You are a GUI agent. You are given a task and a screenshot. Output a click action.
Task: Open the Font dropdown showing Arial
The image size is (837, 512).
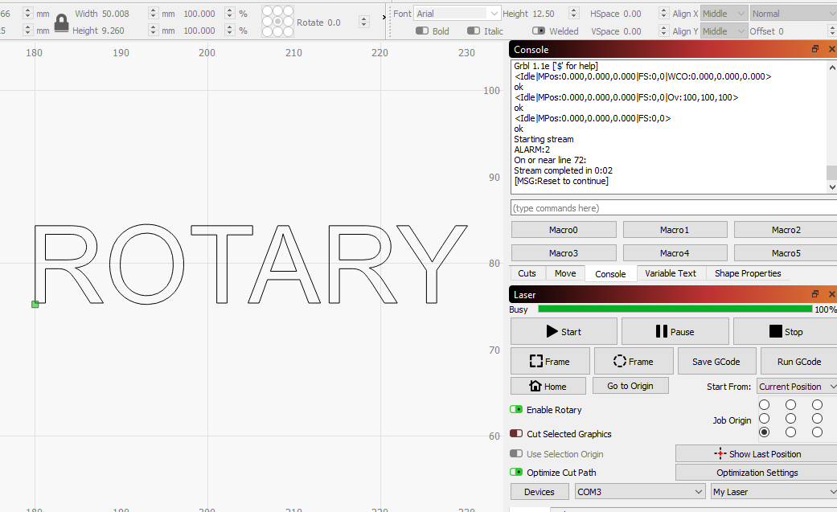pos(457,14)
